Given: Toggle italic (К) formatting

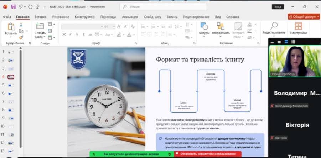Looking at the screenshot, I should pyautogui.click(x=71, y=35).
